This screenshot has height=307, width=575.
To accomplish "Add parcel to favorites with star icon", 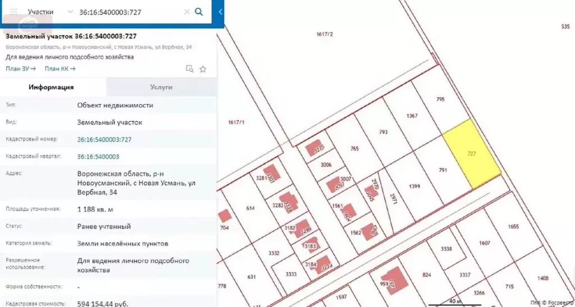I will click(x=203, y=69).
